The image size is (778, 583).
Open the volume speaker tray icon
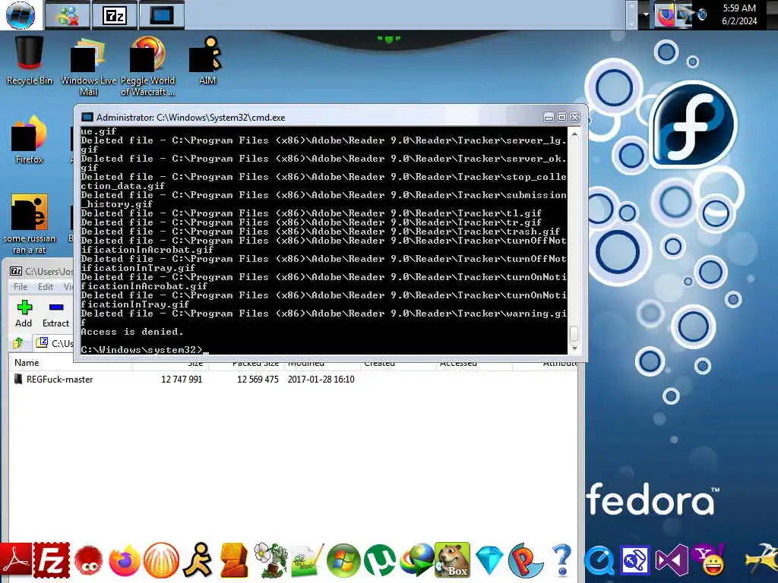click(701, 15)
